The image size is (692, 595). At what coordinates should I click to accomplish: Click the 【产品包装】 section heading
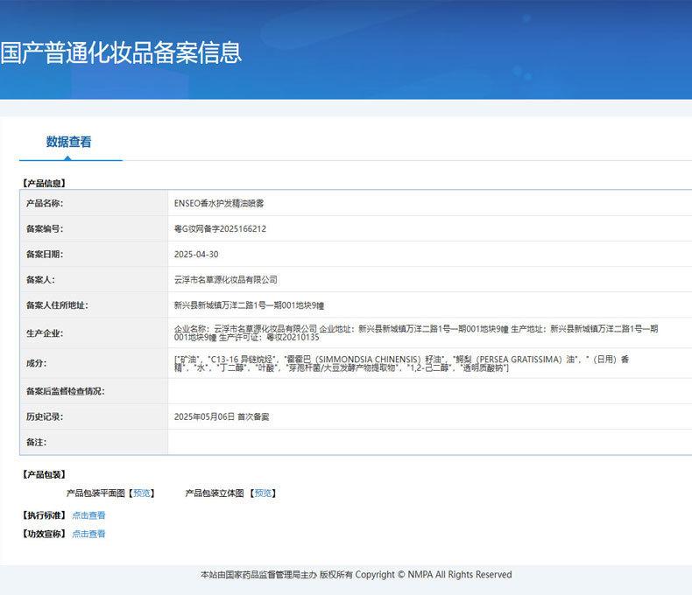45,474
